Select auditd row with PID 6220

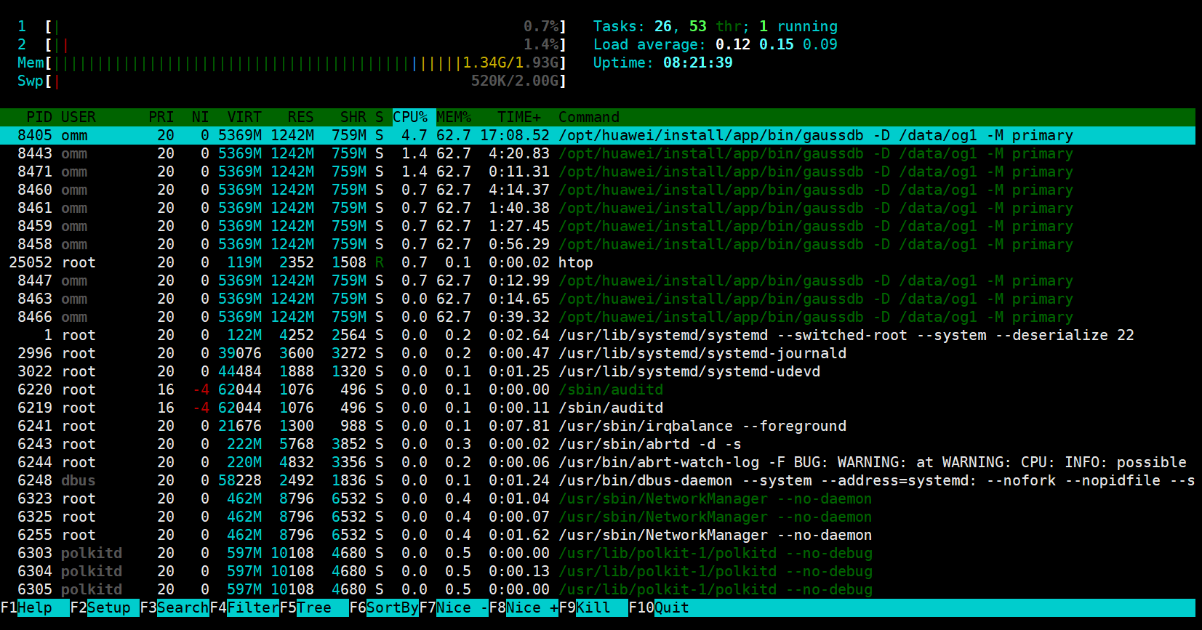pos(598,389)
